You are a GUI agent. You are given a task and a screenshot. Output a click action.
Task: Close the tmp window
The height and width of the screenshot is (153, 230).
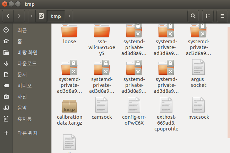[x=5, y=4]
